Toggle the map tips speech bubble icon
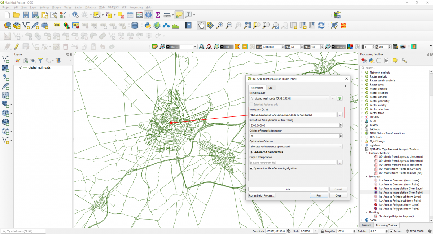The width and height of the screenshot is (433, 234). pos(179,15)
